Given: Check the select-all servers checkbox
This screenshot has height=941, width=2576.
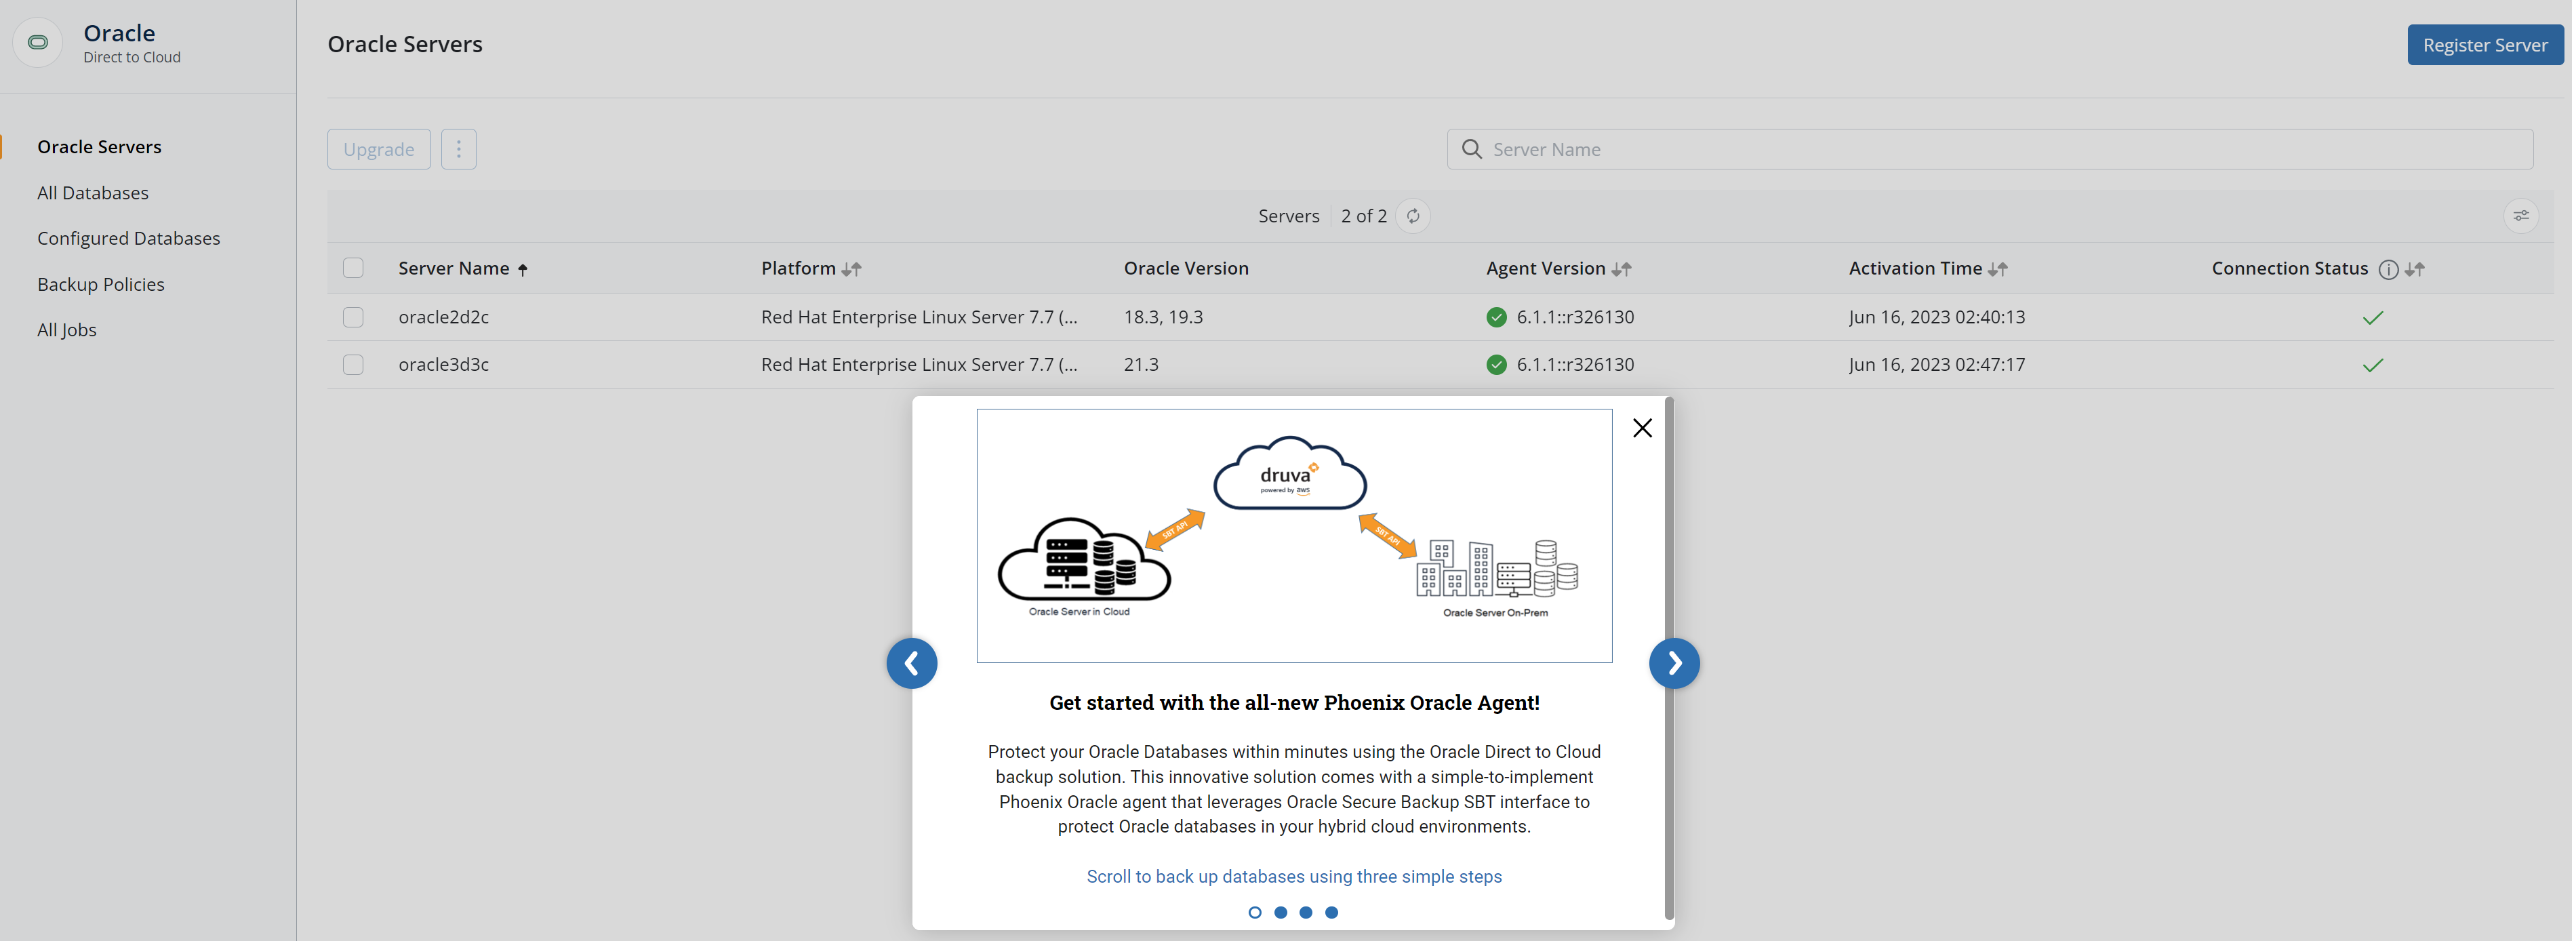Looking at the screenshot, I should (x=353, y=268).
